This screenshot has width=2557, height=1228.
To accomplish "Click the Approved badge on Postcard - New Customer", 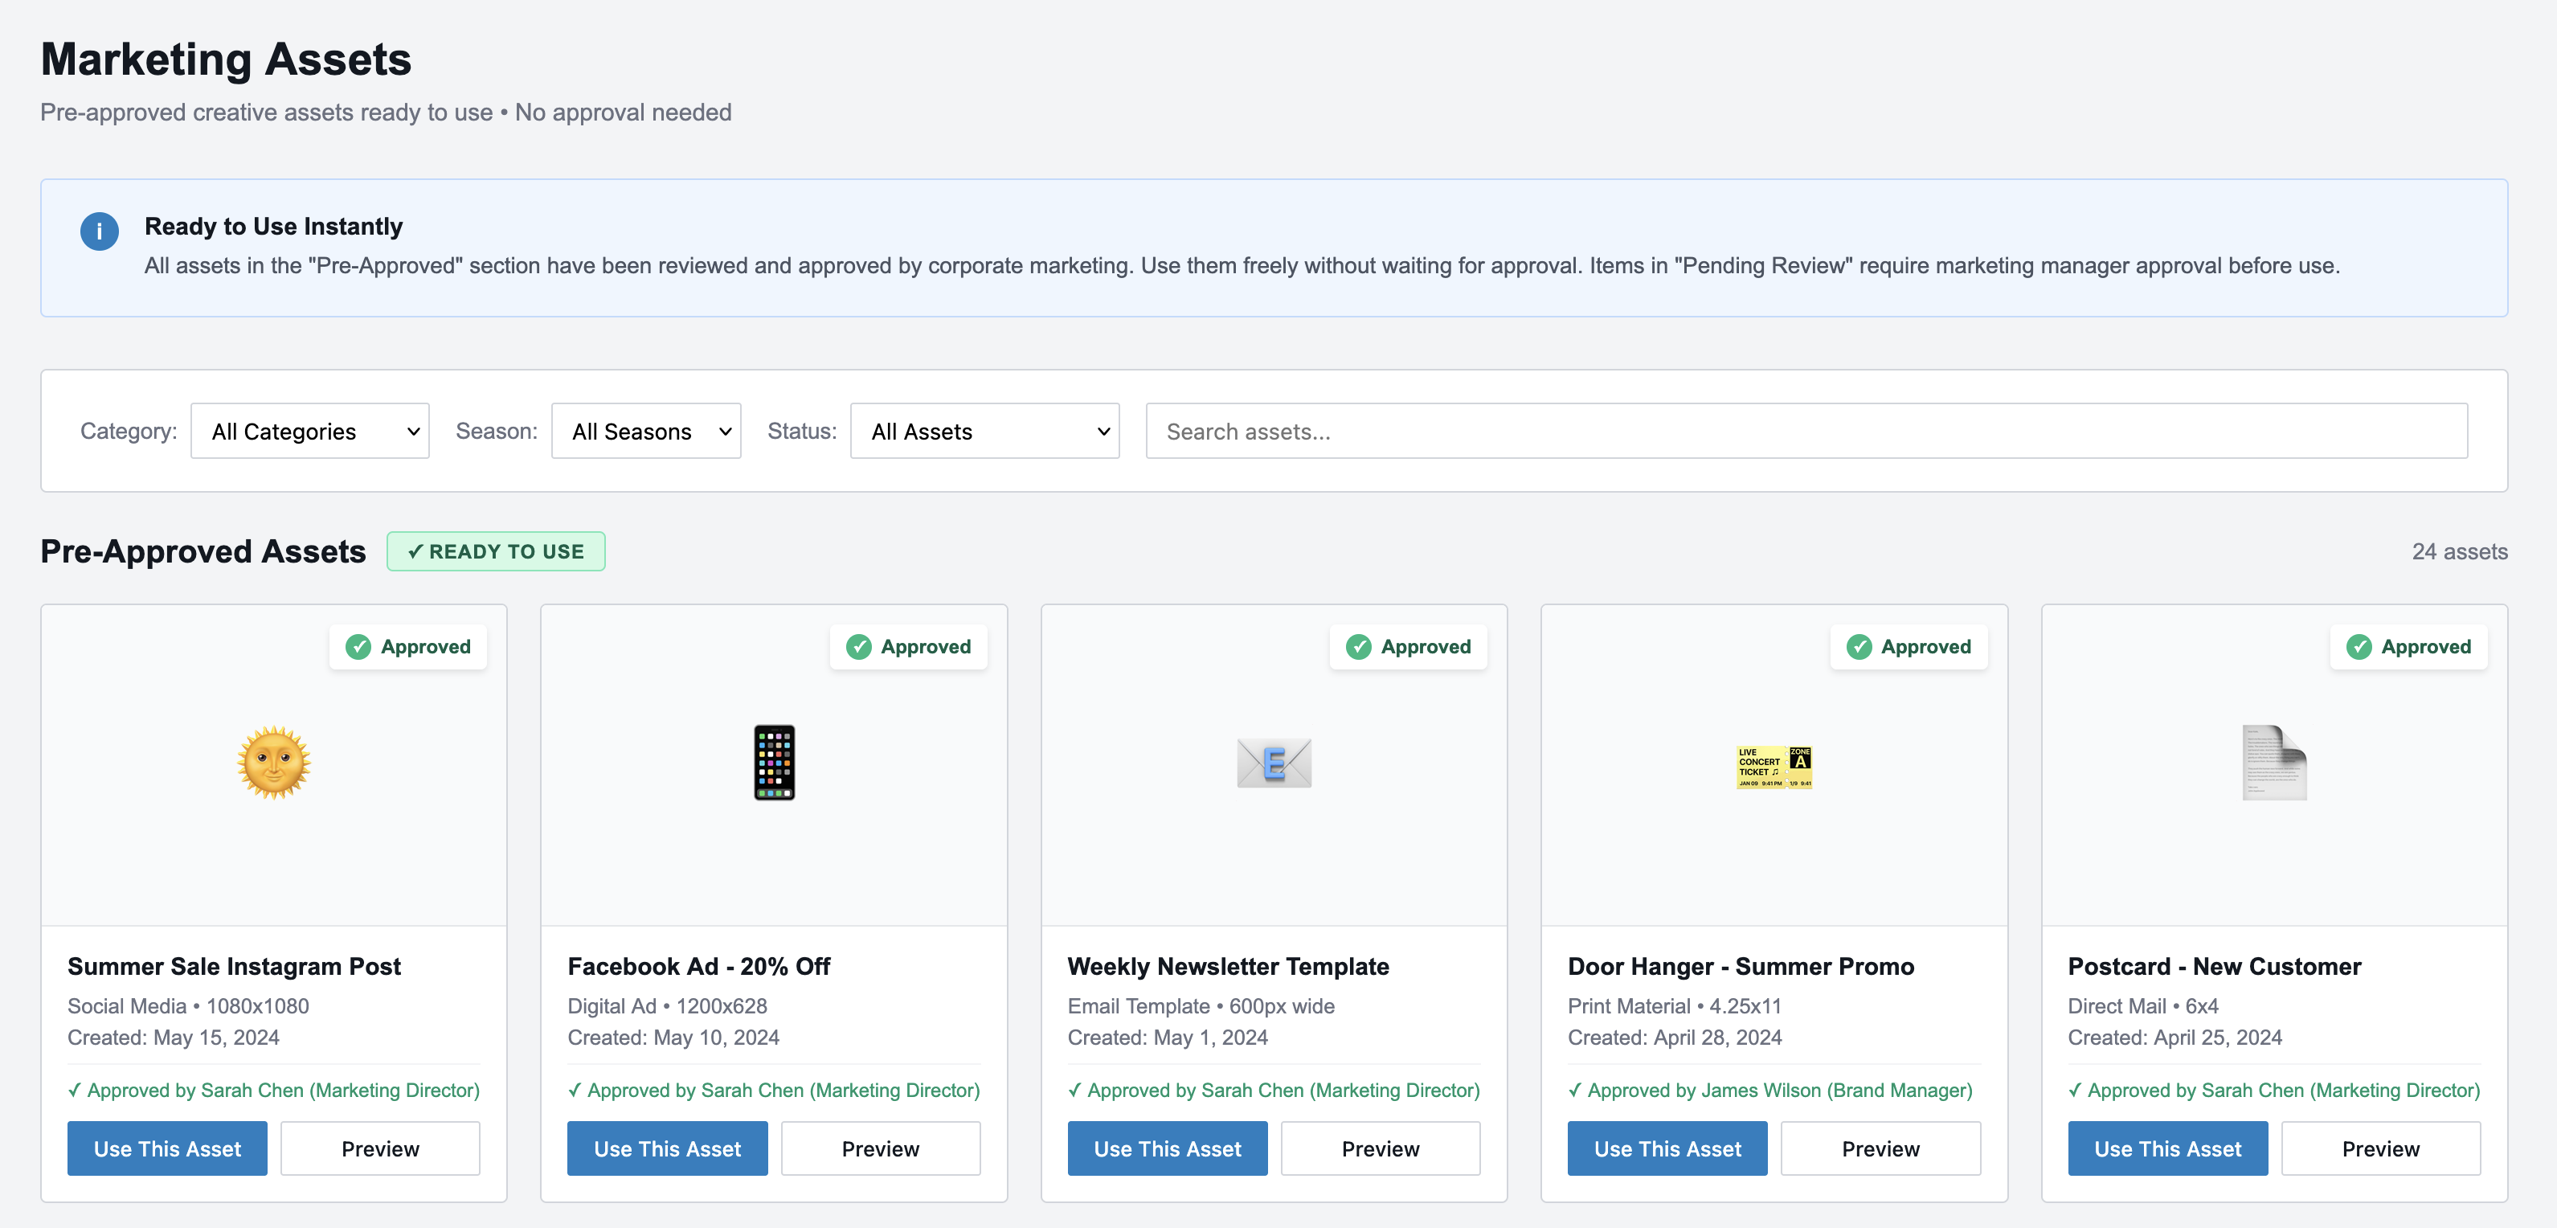I will coord(2409,646).
